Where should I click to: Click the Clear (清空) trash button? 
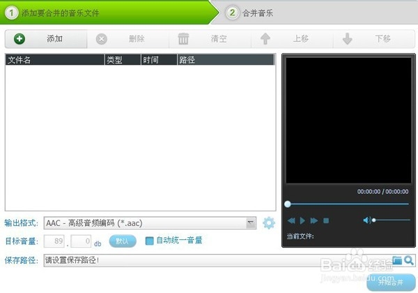(x=210, y=39)
